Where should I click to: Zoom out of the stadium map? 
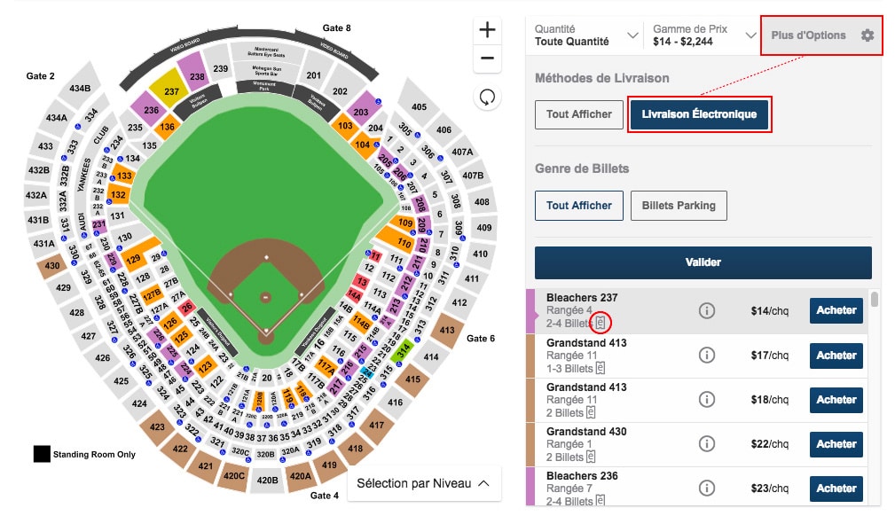click(487, 59)
